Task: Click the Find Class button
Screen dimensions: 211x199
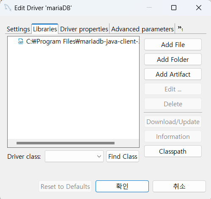Action: [123, 156]
